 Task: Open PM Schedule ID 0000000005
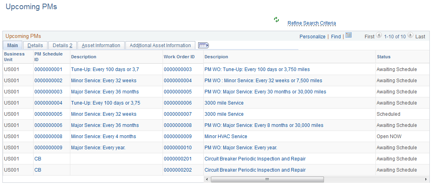click(x=48, y=114)
